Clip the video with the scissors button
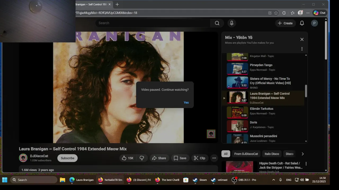 [200, 158]
